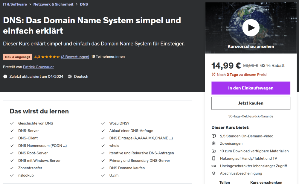Click the star rating icons
Viewport: 299px width, 184px height.
[50, 57]
